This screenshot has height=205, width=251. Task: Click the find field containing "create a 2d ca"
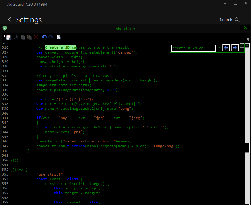tap(194, 48)
